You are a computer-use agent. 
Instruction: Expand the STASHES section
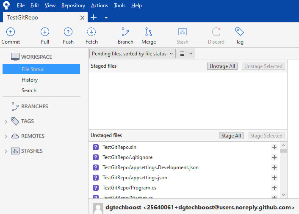(6, 151)
